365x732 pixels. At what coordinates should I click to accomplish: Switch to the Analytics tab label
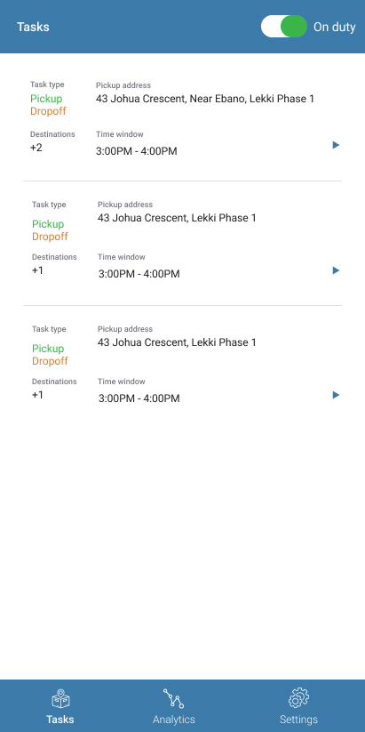(174, 719)
